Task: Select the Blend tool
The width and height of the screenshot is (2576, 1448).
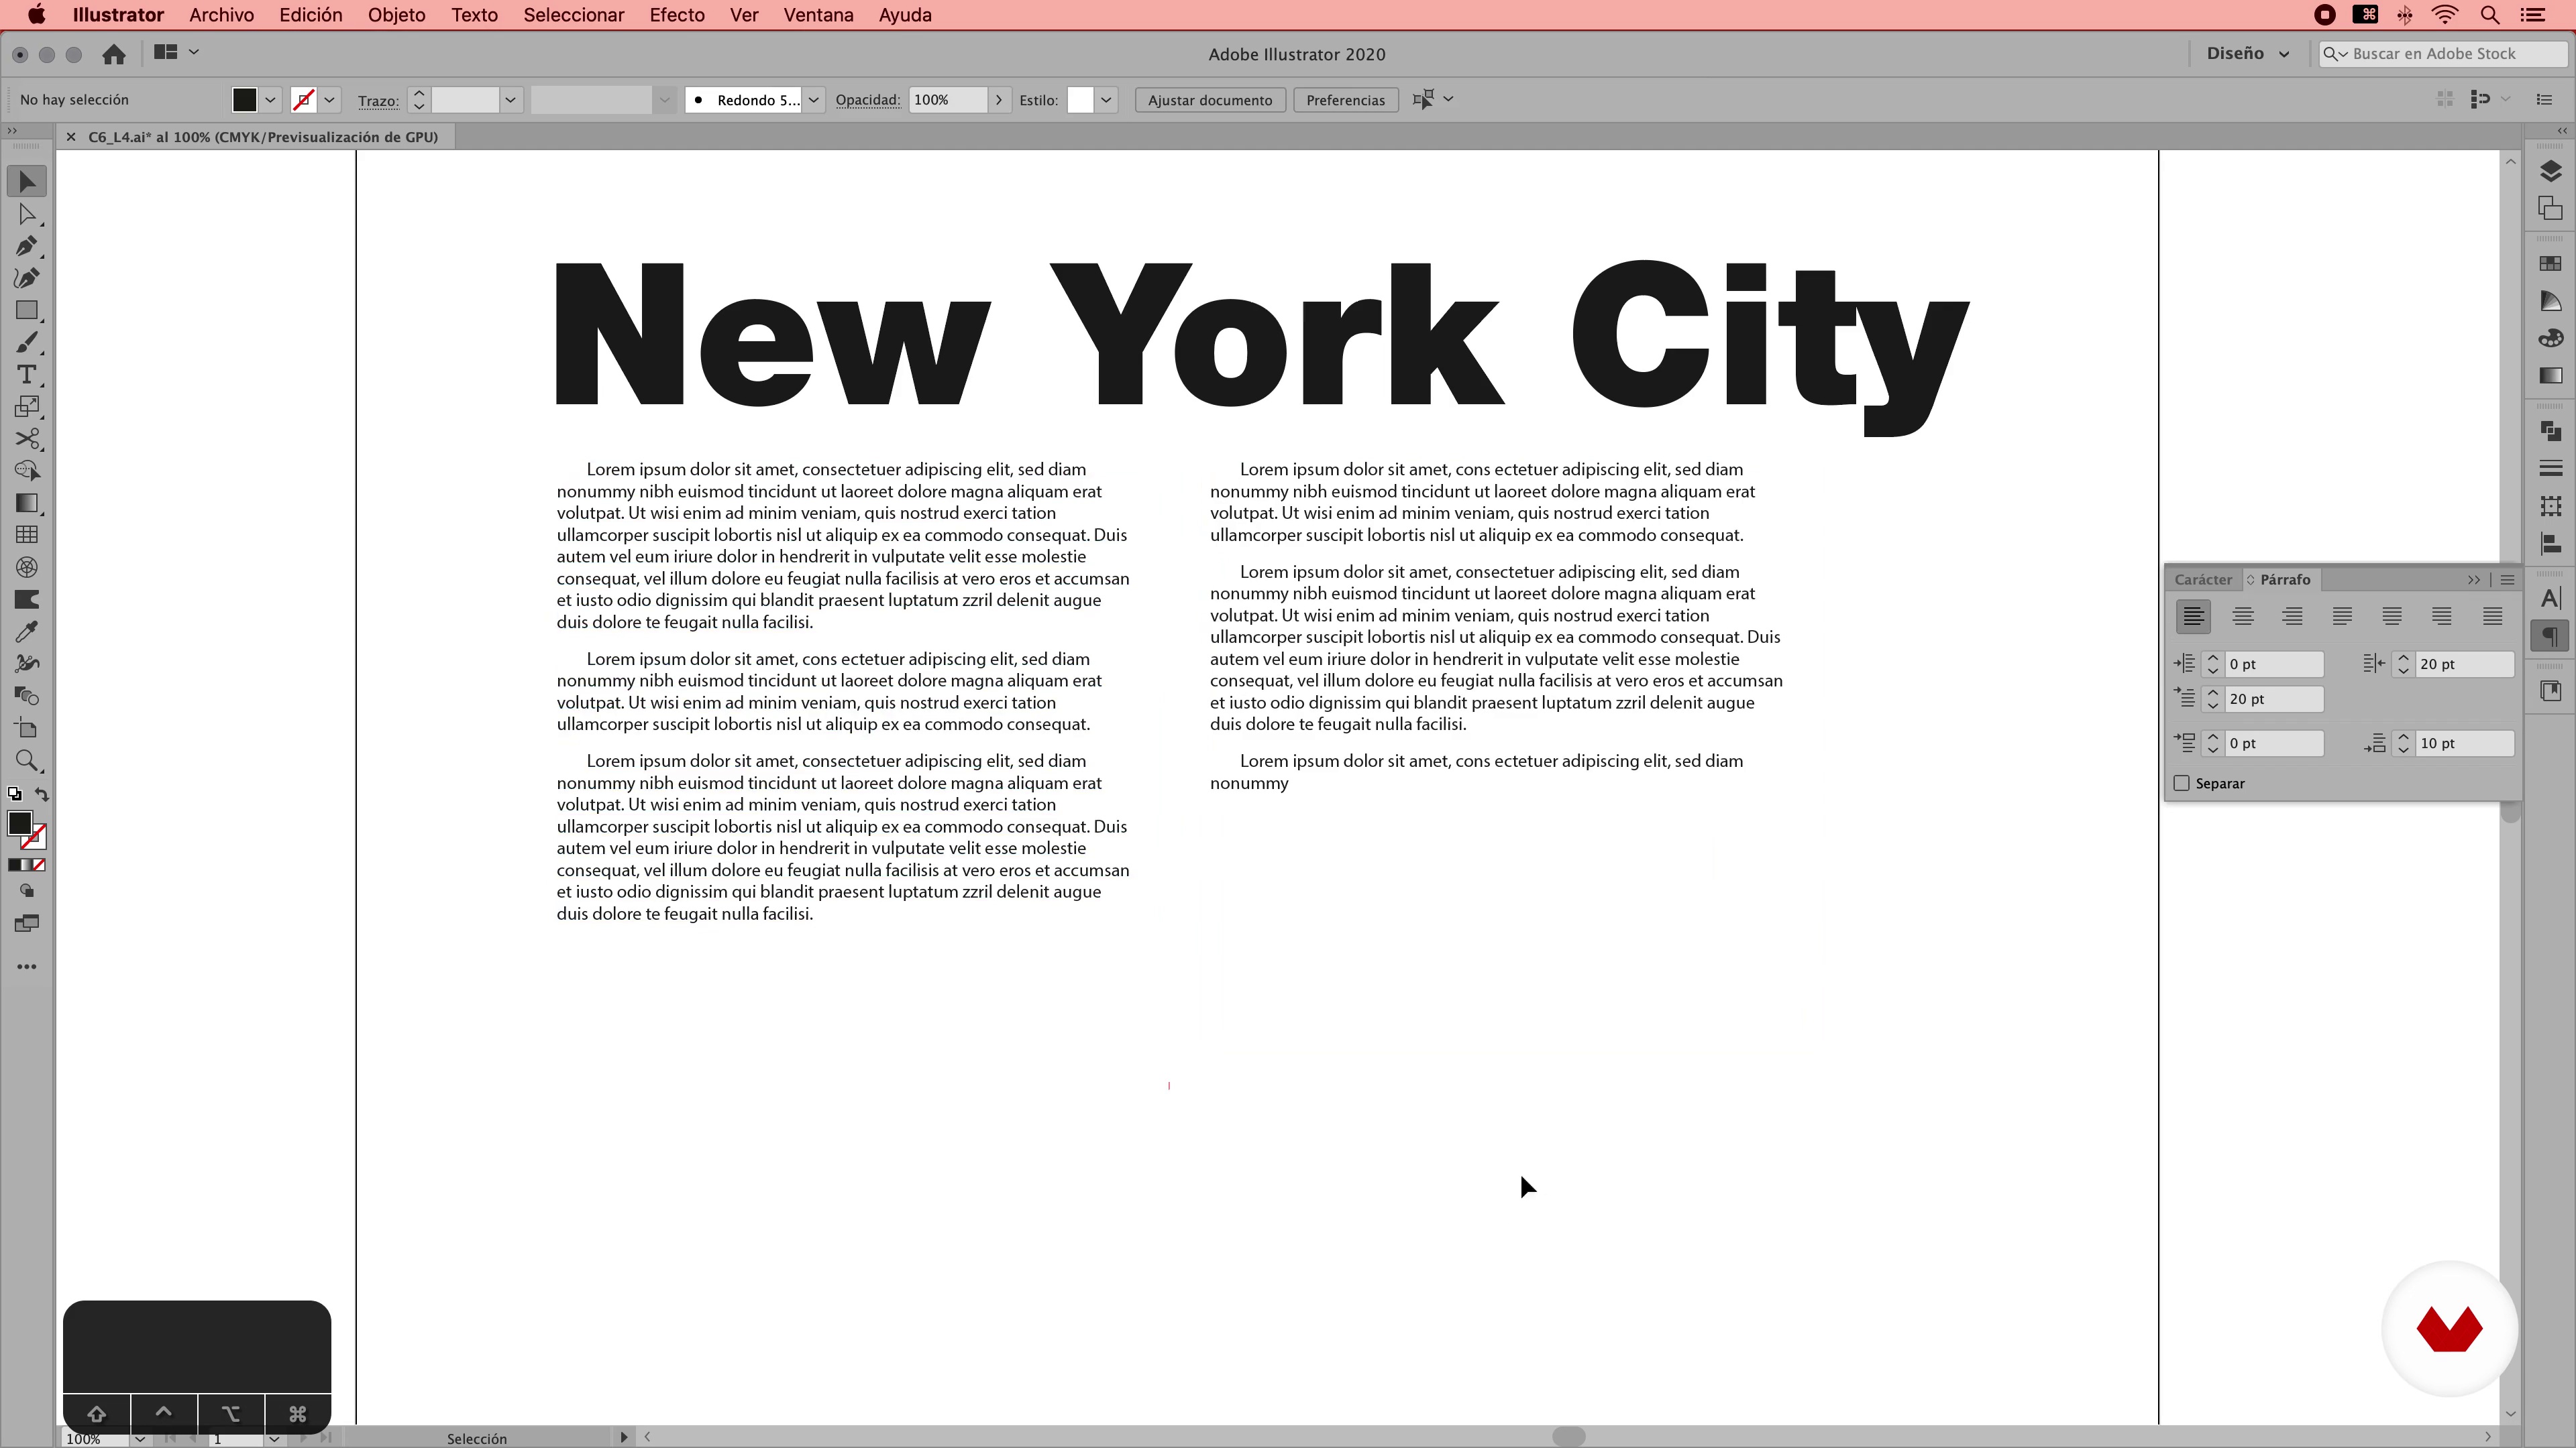Action: pos(27,696)
